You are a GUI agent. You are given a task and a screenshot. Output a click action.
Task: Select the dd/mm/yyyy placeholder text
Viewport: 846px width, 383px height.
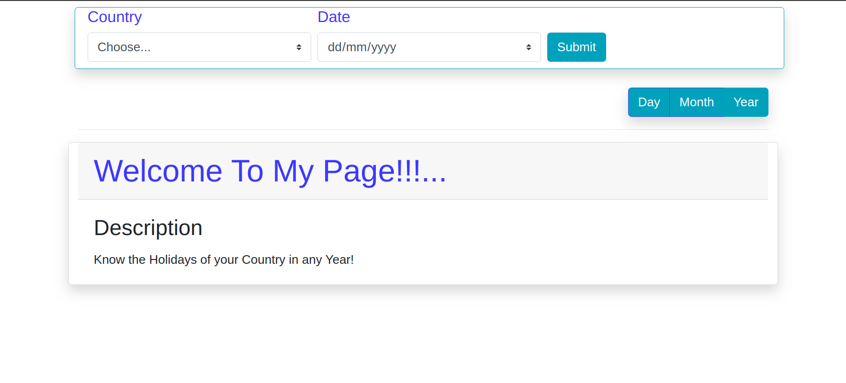click(362, 47)
